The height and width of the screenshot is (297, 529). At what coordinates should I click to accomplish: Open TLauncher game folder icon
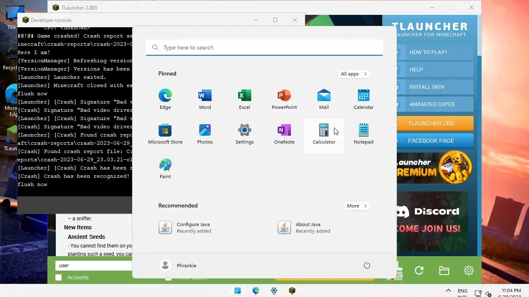coord(444,271)
